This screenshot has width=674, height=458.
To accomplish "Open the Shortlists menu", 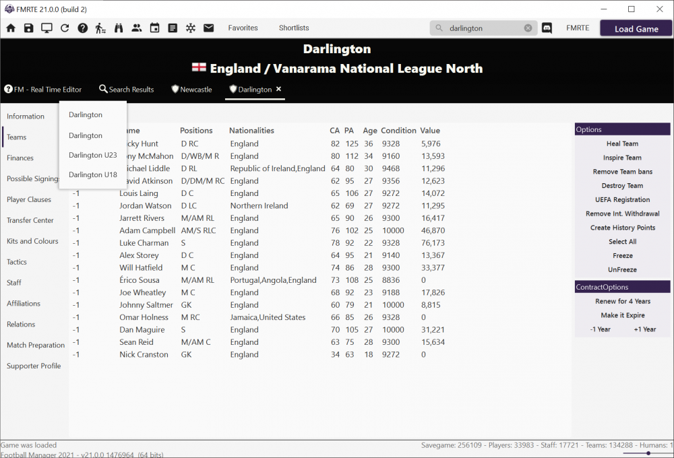I will [294, 28].
